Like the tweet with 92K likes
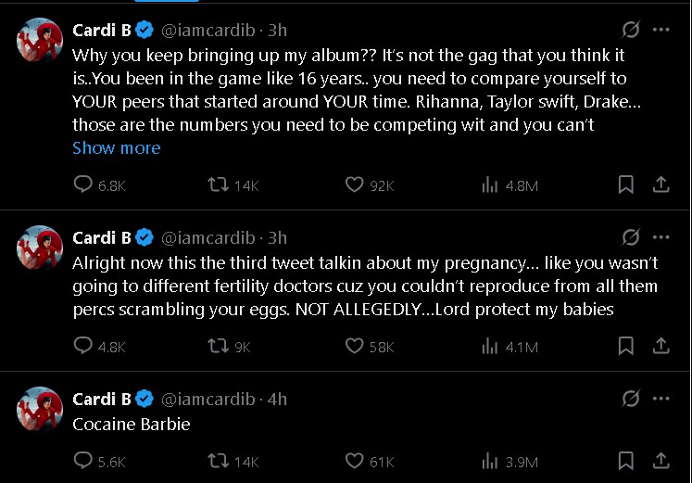This screenshot has width=692, height=483. point(354,185)
